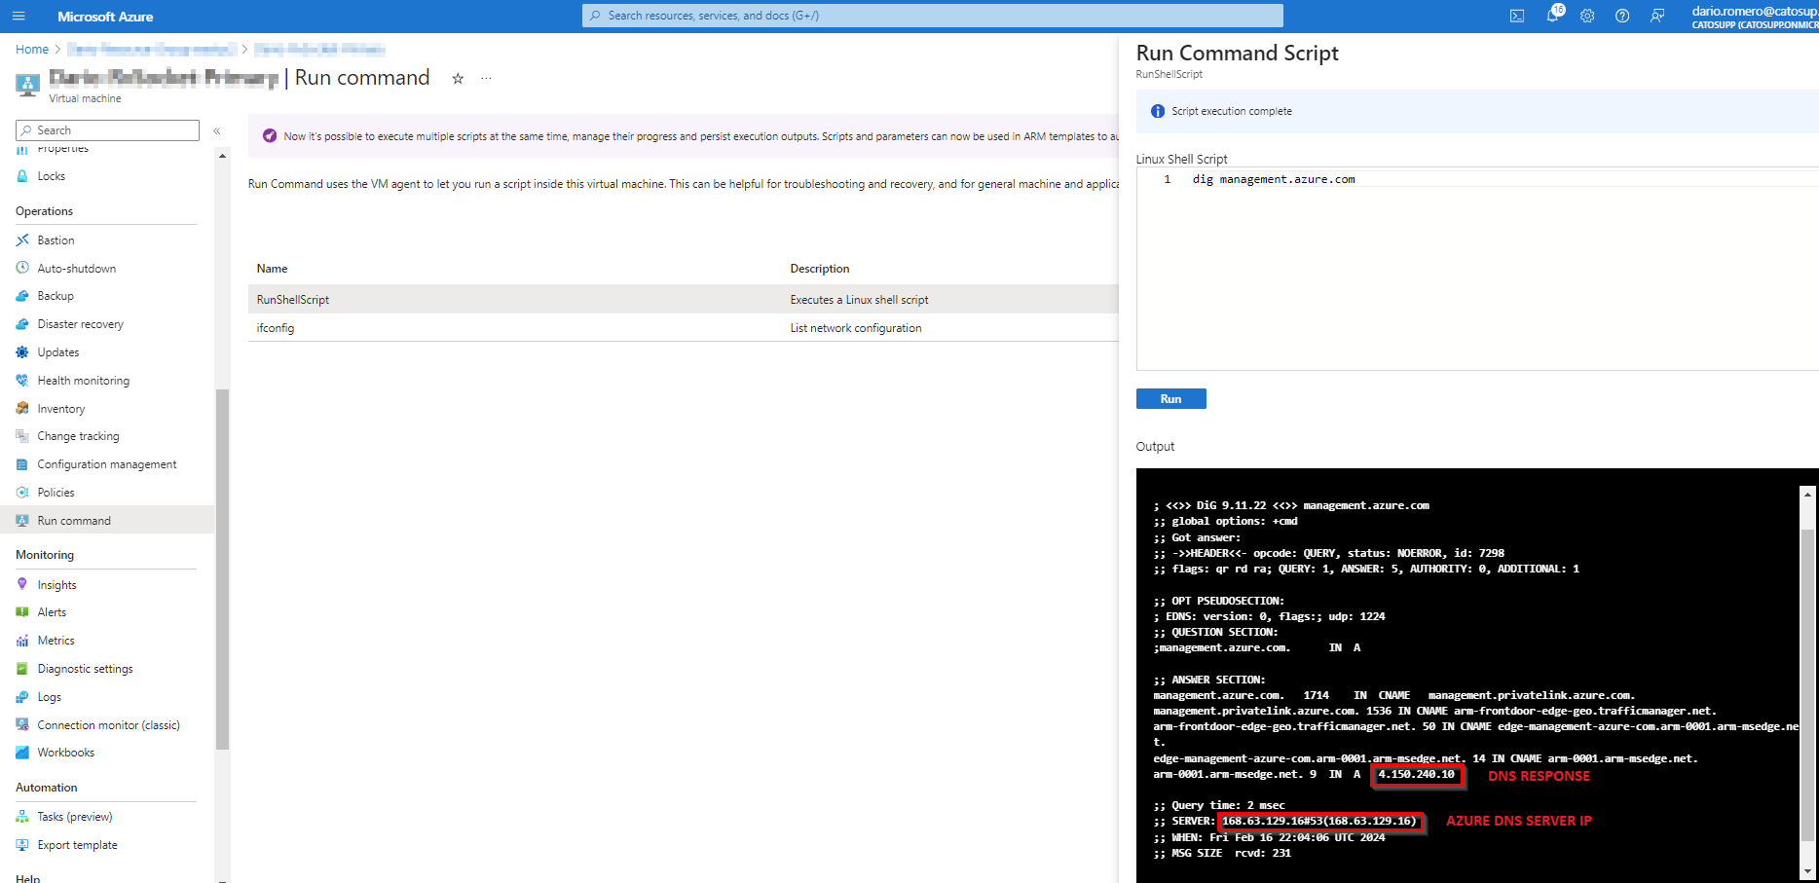
Task: Click the Disaster recovery icon
Action: [x=22, y=324]
